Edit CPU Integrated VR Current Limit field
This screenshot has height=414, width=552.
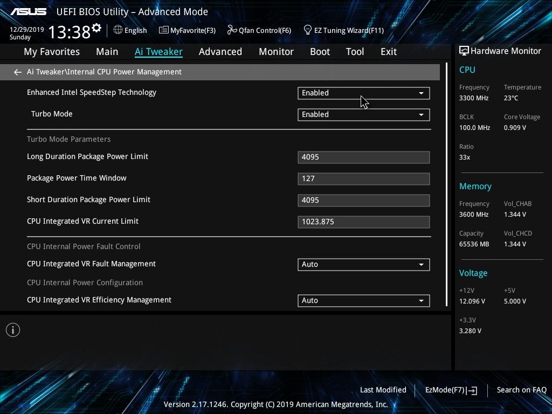tap(364, 222)
